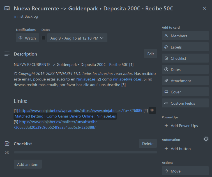This screenshot has width=212, height=177.
Task: Click the Automation info icon
Action: click(x=206, y=139)
